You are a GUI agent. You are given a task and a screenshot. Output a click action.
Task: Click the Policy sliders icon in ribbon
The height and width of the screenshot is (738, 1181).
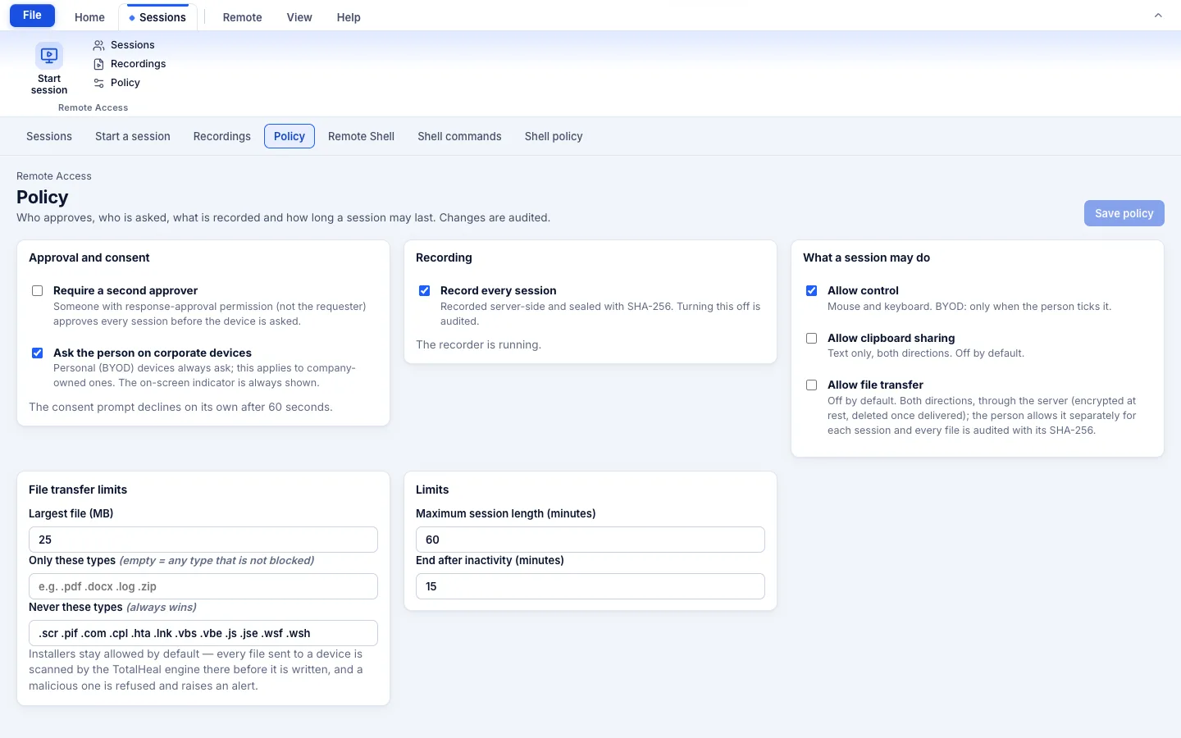click(98, 83)
